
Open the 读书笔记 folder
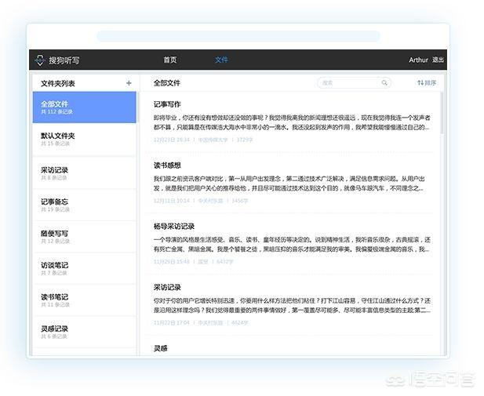pos(84,300)
